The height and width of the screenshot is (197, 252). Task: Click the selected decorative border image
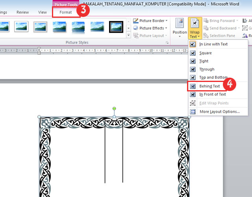tap(114, 157)
